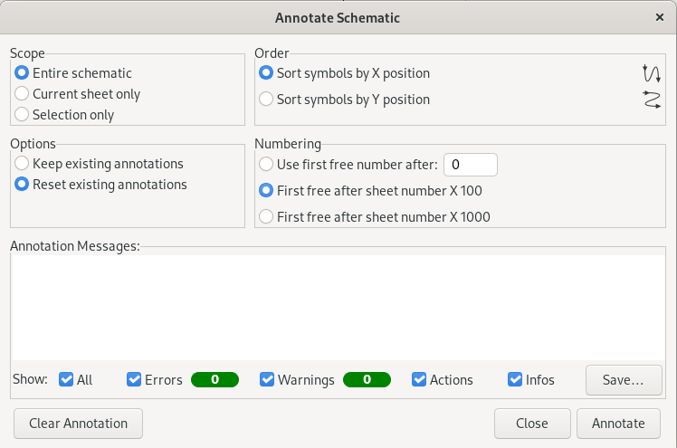
Task: Click the sort by X position icon
Action: (x=651, y=73)
